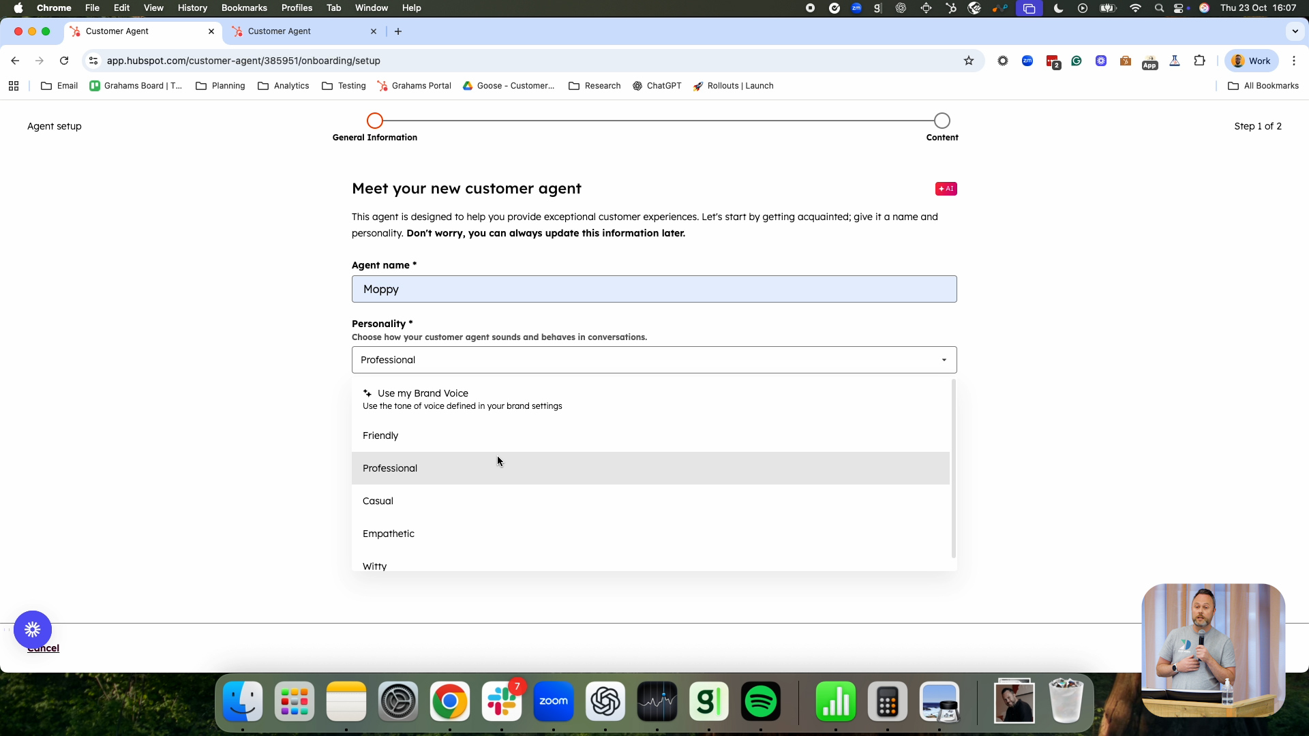Open Spotify from the dock

pyautogui.click(x=761, y=701)
